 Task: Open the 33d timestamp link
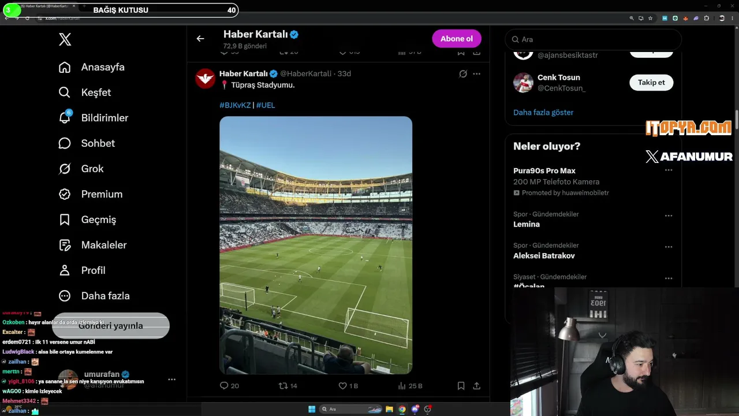click(344, 73)
